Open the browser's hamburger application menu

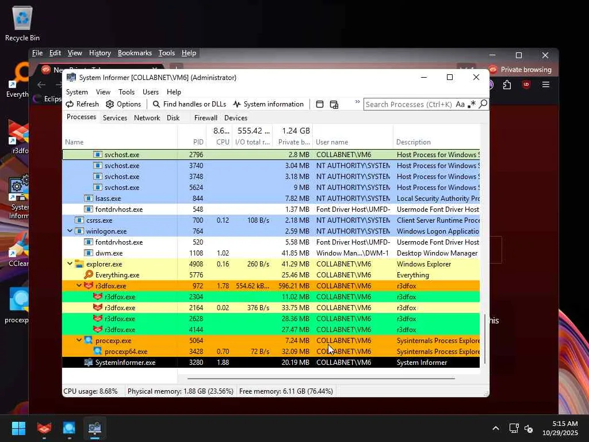pos(546,85)
